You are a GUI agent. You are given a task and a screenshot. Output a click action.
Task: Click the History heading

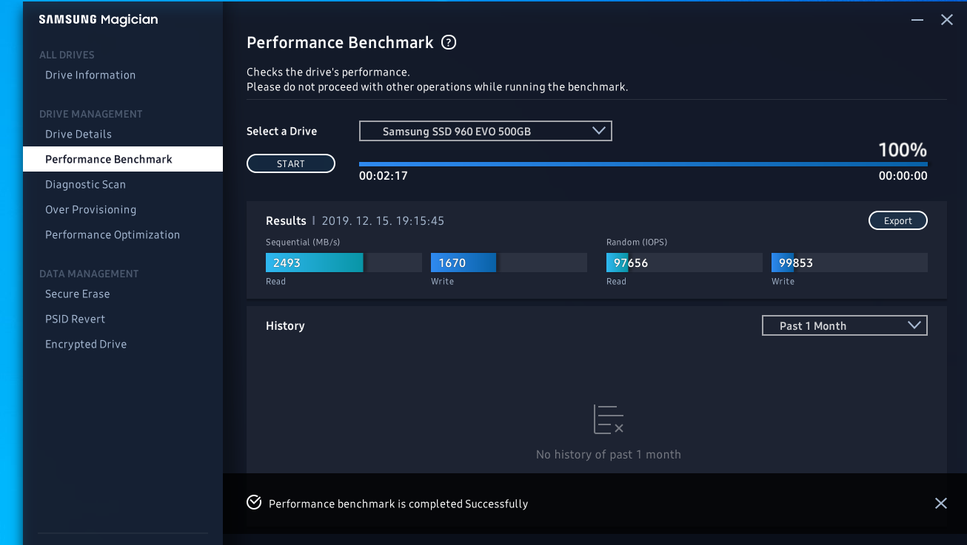pyautogui.click(x=285, y=325)
